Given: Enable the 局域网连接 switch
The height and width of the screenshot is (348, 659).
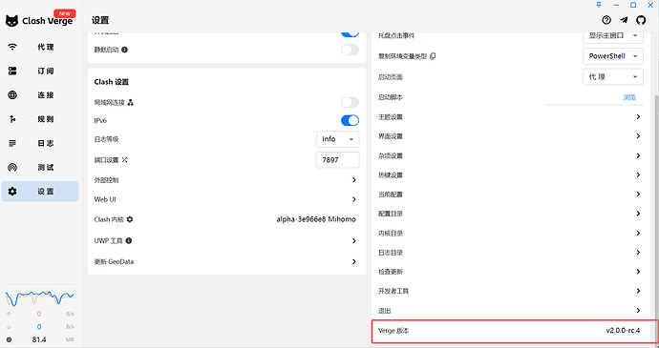Looking at the screenshot, I should (350, 102).
